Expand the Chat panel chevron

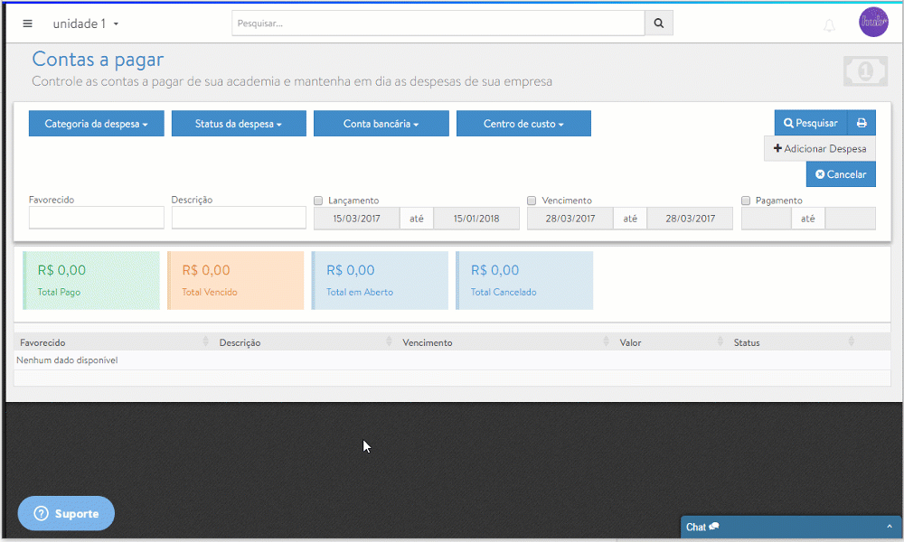click(x=889, y=527)
